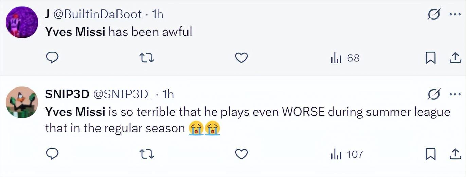Bookmark BuiltinDaBoot's tweet
This screenshot has width=466, height=177.
pyautogui.click(x=430, y=58)
